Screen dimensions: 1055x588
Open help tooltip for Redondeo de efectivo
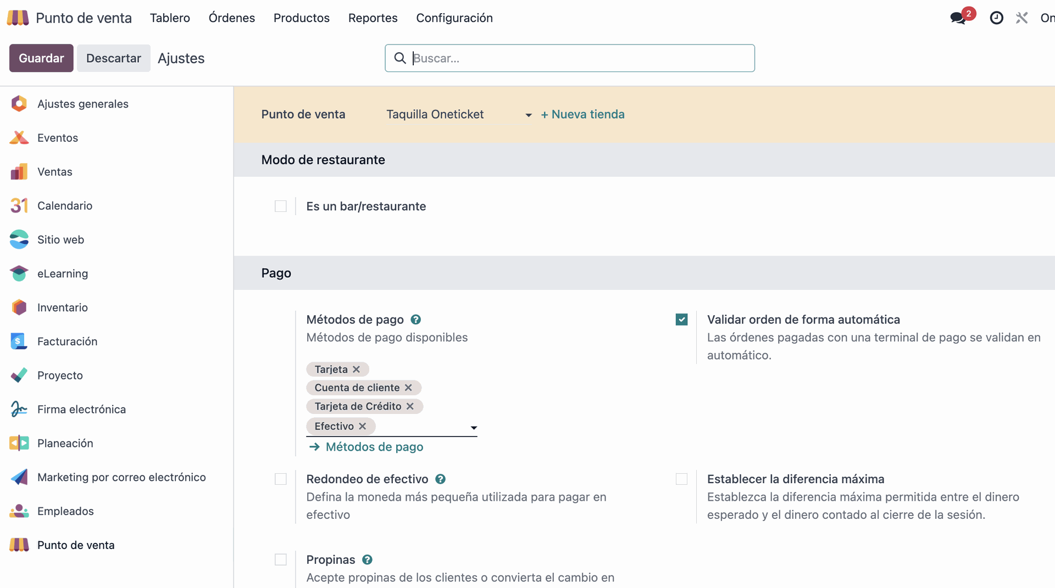(440, 479)
